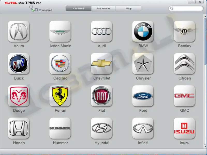Screen dimensions: 207x155
Task: Select the Ferrari prancing horse icon
Action: (x=60, y=96)
